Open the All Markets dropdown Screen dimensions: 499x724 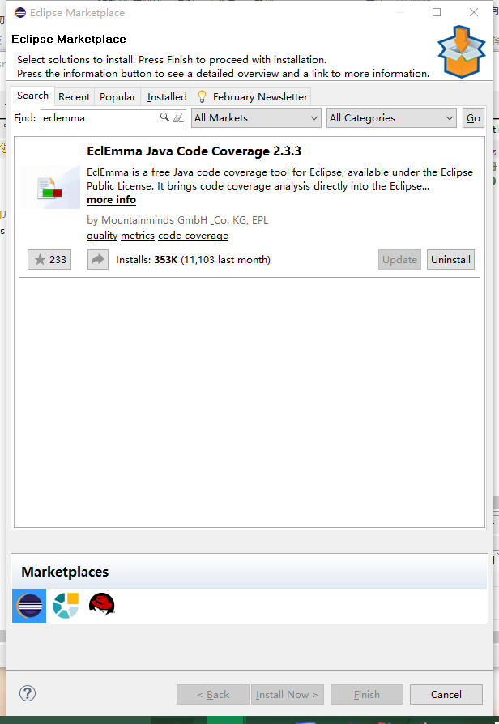tap(256, 117)
